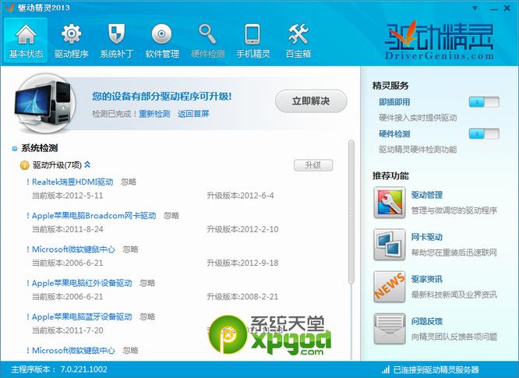This screenshot has height=378, width=519.
Task: Click 忽略 next to Realtek瑞昱HDMI驱动
Action: [129, 182]
